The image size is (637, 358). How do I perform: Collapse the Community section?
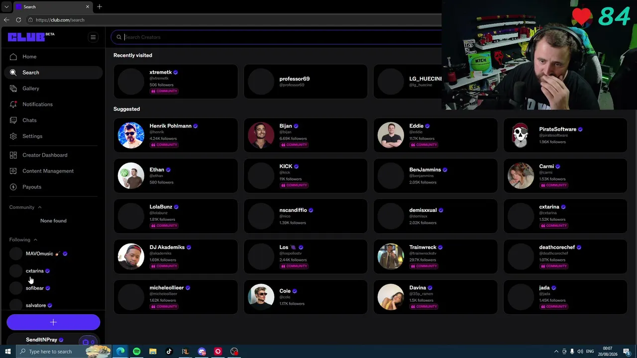[25, 207]
